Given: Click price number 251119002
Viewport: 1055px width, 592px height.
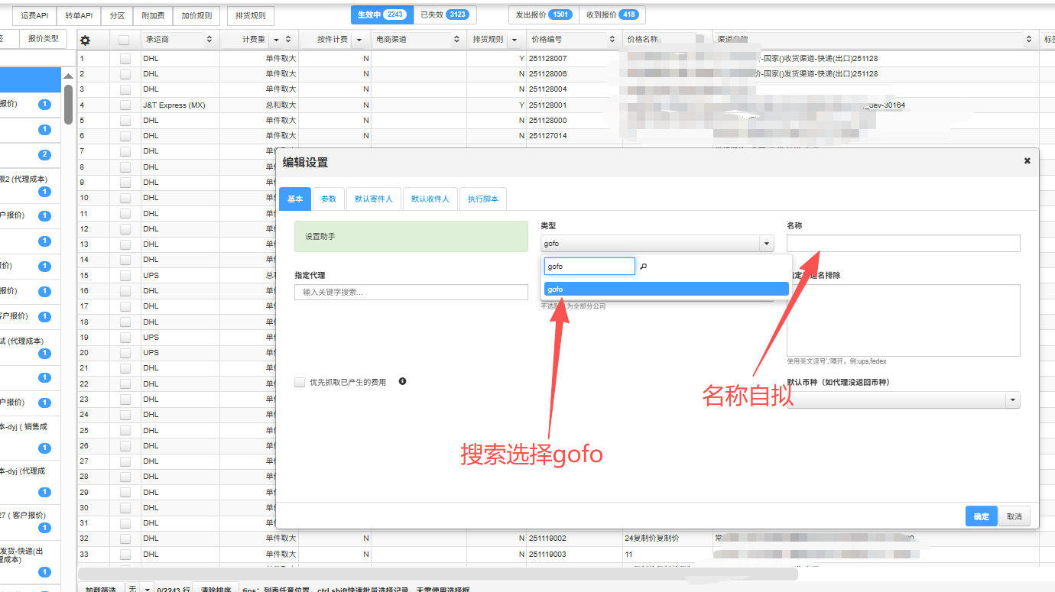Looking at the screenshot, I should (547, 539).
